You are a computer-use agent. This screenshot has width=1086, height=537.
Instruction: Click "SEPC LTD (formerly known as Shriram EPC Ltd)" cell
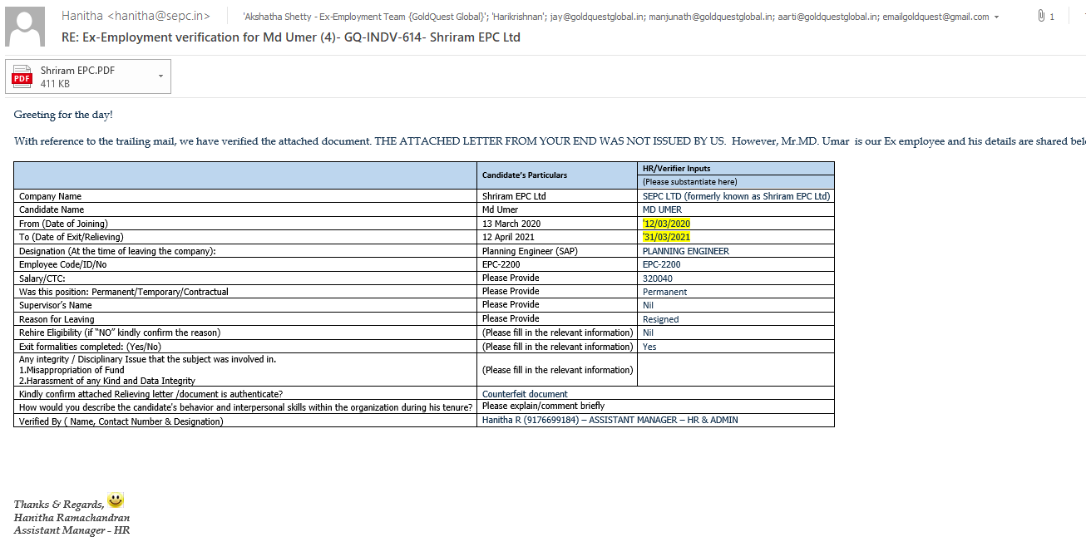[737, 197]
